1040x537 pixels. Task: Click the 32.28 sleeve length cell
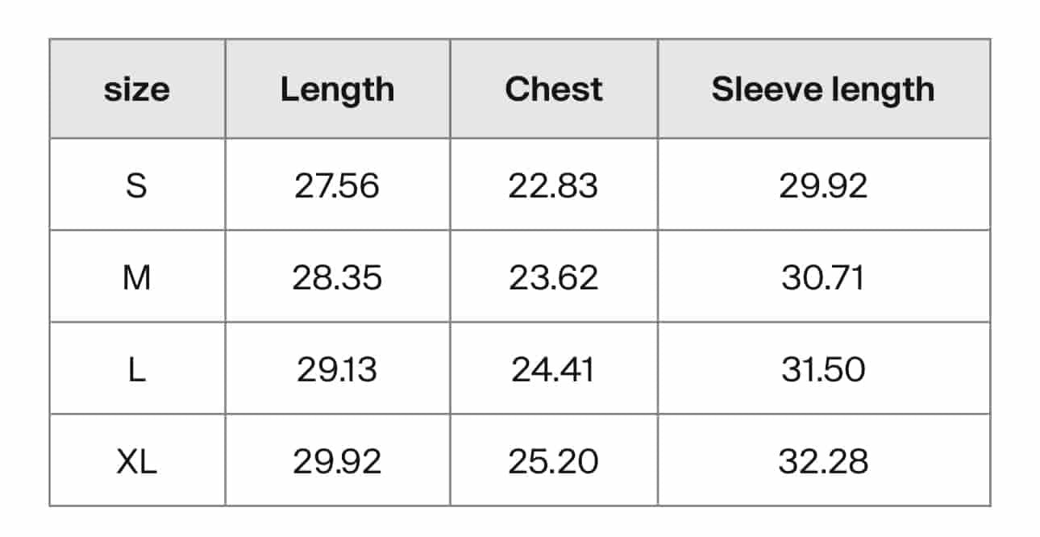tap(823, 461)
